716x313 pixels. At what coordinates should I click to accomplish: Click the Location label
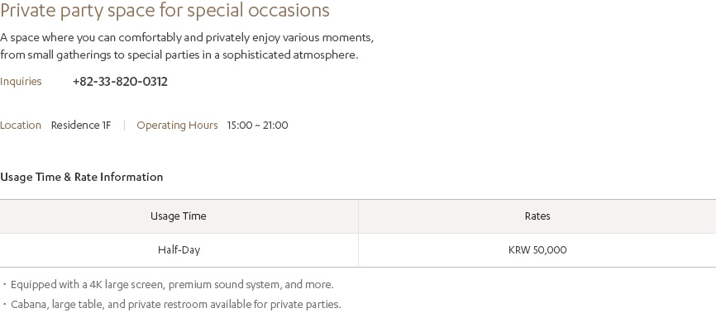pos(21,126)
